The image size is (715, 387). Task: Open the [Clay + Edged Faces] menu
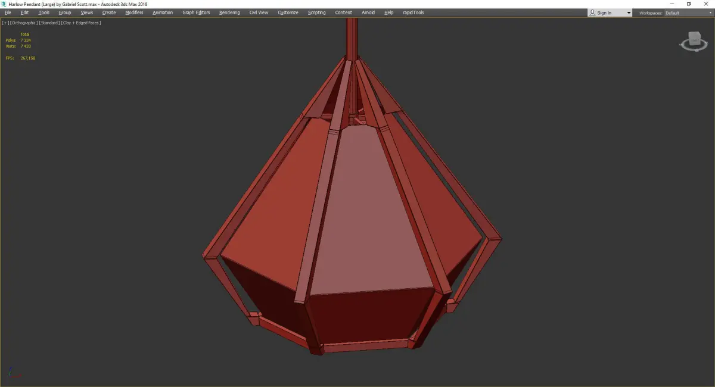point(80,23)
